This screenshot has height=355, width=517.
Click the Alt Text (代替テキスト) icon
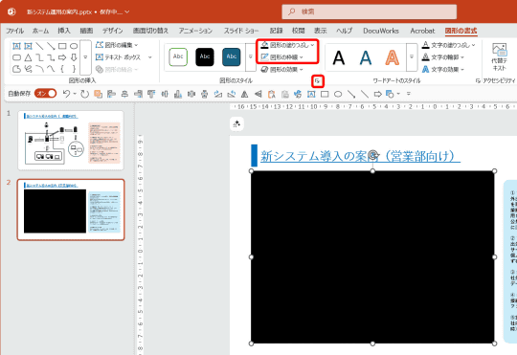(499, 56)
